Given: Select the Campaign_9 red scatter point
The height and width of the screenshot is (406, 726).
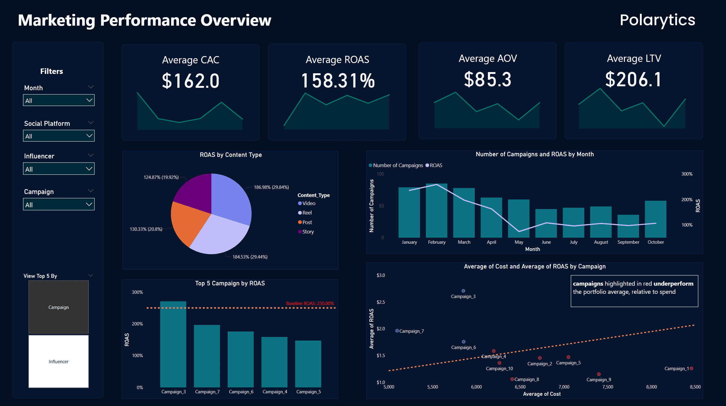Looking at the screenshot, I should click(599, 374).
